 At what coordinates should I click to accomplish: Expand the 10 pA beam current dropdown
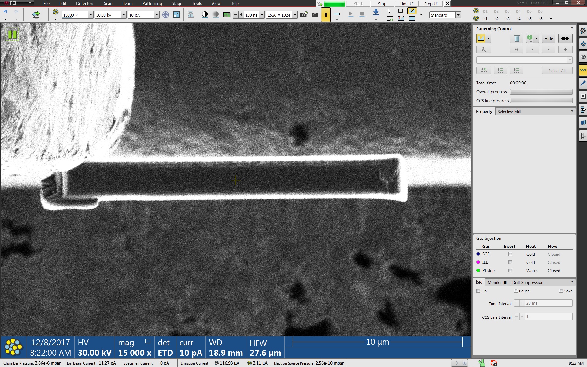coord(157,15)
